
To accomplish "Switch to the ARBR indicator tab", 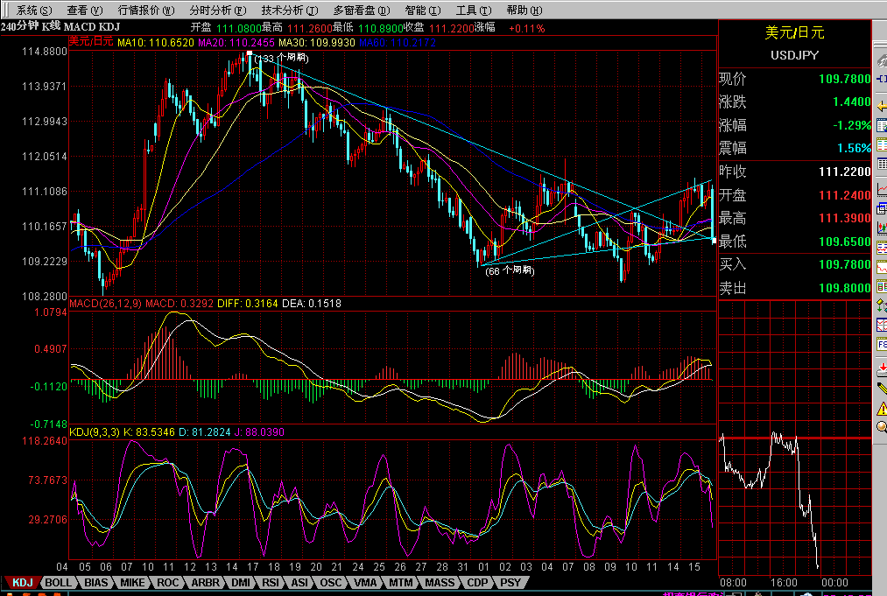I will [205, 582].
